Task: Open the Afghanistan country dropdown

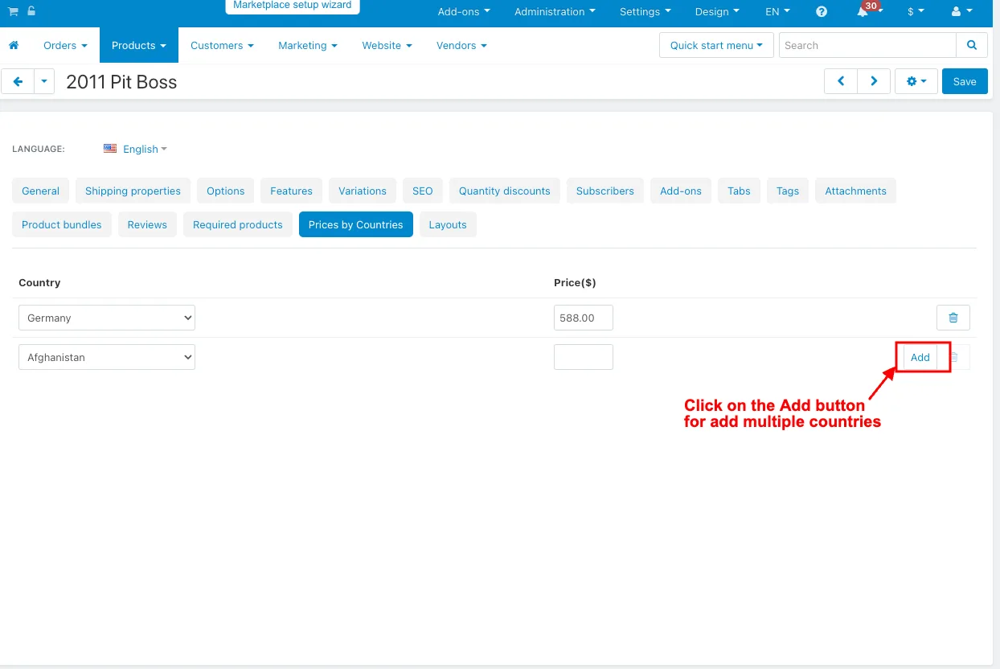Action: (x=107, y=357)
